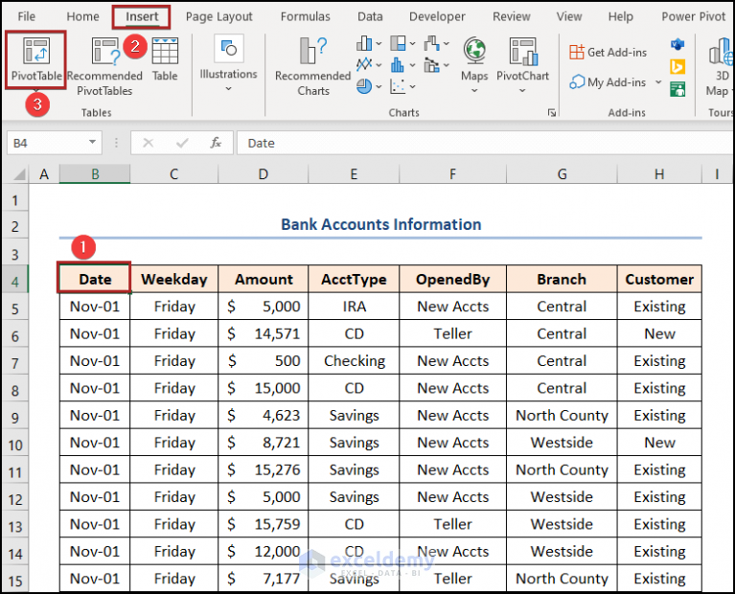The height and width of the screenshot is (594, 735).
Task: Open the Get Add-ins store
Action: (609, 53)
